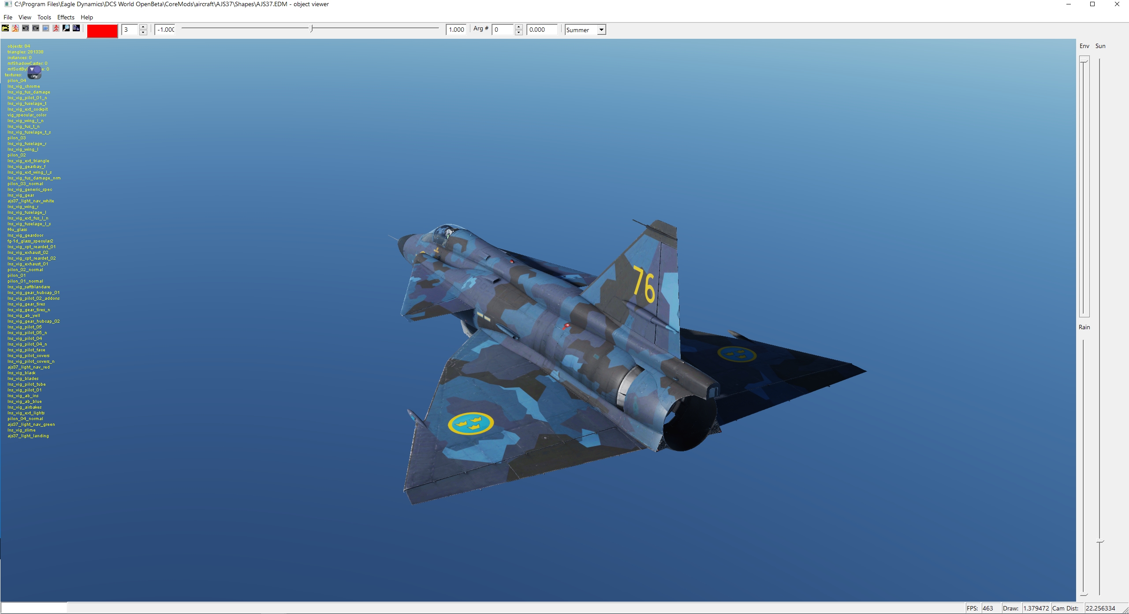Click the Sun vertical slider handle
1129x614 pixels.
click(x=1100, y=541)
